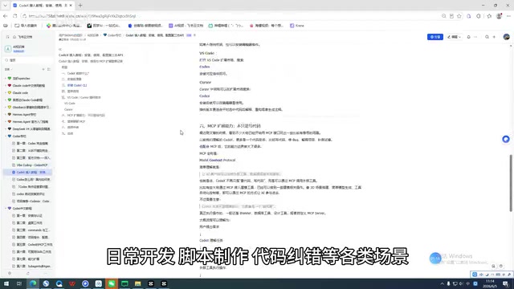Open the tab list dropdown arrow
This screenshot has width=514, height=289.
point(6,6)
